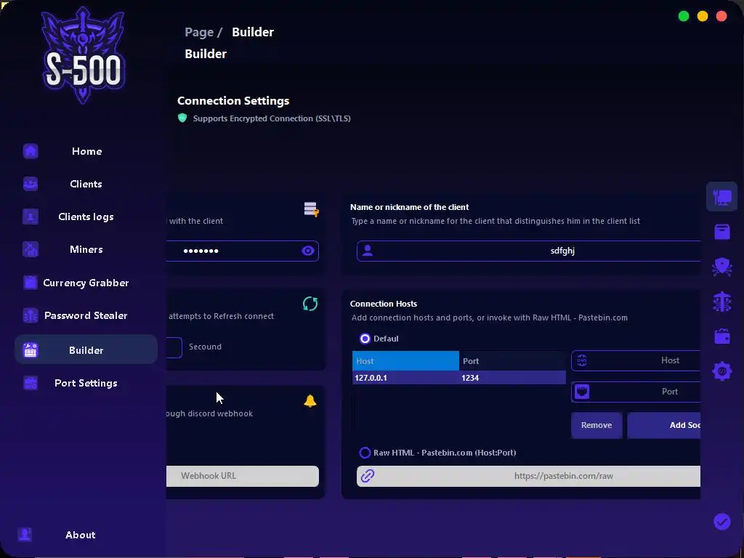Screen dimensions: 744x558
Task: Click the Remove button
Action: 597,425
